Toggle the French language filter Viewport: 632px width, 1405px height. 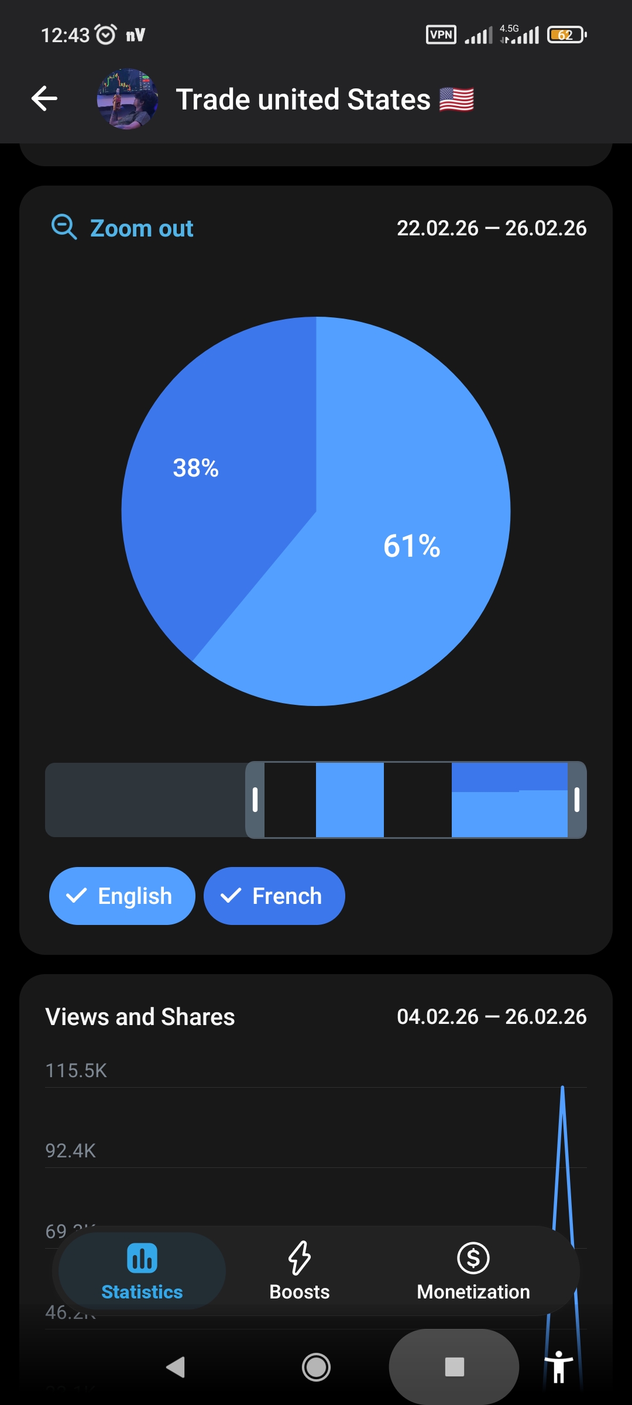pos(274,896)
